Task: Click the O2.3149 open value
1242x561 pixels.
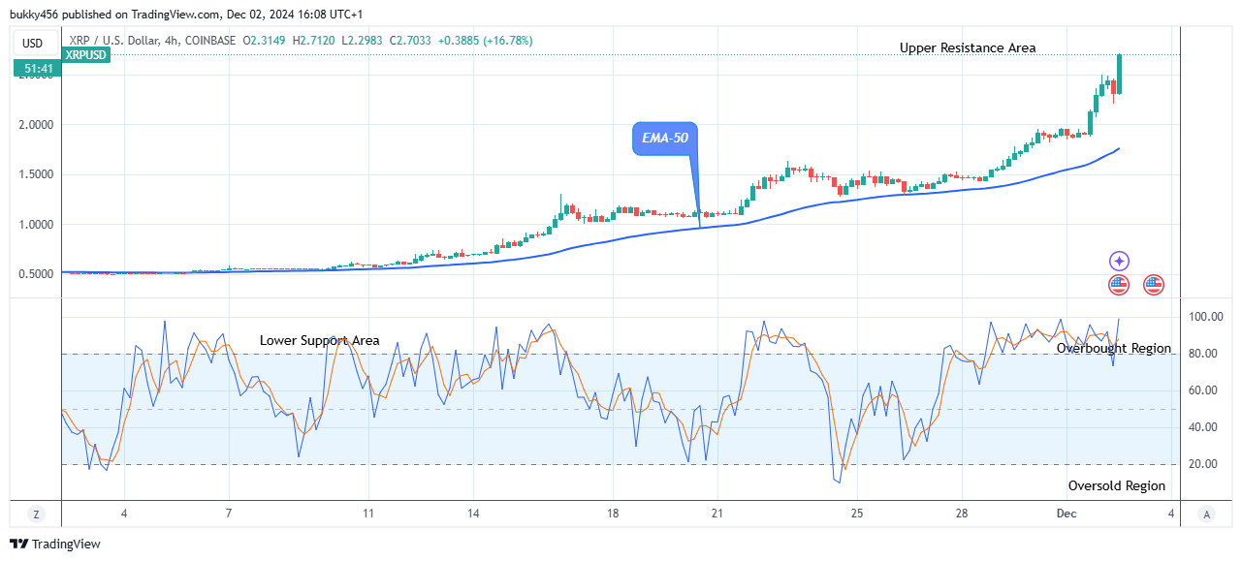Action: tap(265, 41)
